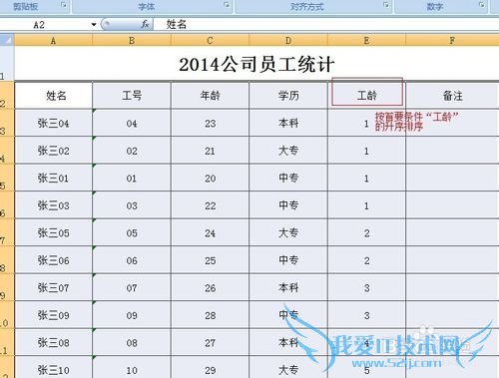Select the 姓名 header cell
The height and width of the screenshot is (378, 499).
(53, 96)
